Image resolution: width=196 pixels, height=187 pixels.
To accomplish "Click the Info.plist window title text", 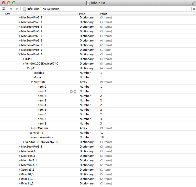I will (x=98, y=3).
